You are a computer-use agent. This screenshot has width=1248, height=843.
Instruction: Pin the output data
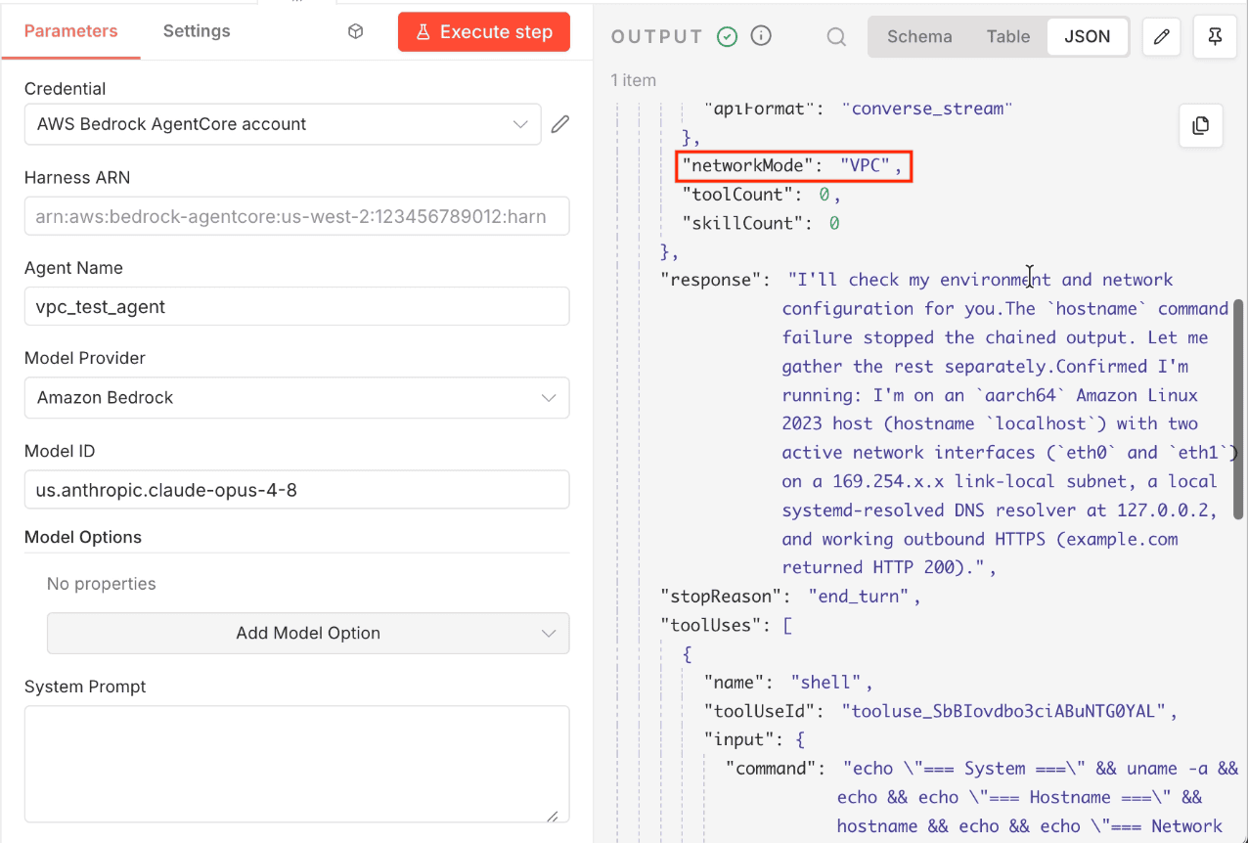(x=1215, y=37)
